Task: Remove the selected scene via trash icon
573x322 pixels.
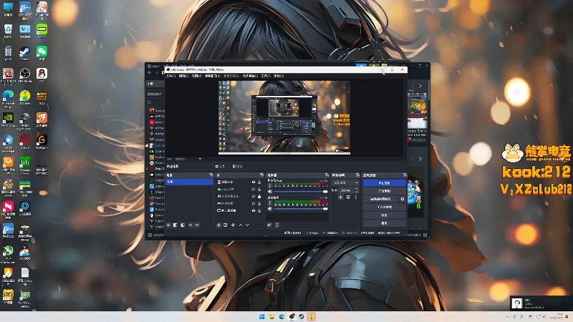Action: (x=175, y=225)
